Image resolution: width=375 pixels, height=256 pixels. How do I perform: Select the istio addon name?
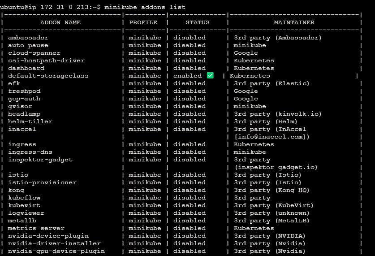[x=18, y=175]
